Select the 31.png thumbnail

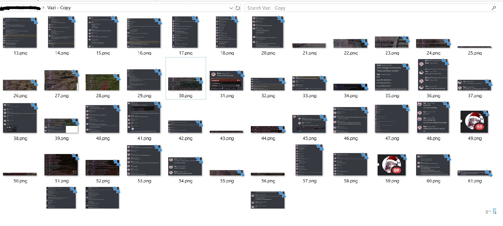click(x=227, y=80)
